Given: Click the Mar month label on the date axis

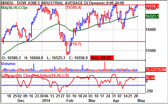Looking at the screenshot, I should pos(92,101).
